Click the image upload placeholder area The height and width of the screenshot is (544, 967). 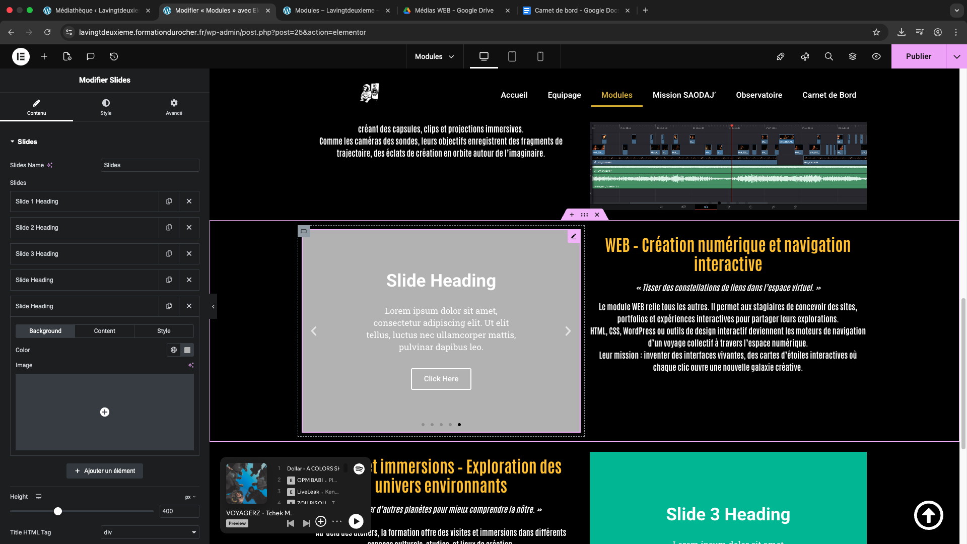[105, 412]
